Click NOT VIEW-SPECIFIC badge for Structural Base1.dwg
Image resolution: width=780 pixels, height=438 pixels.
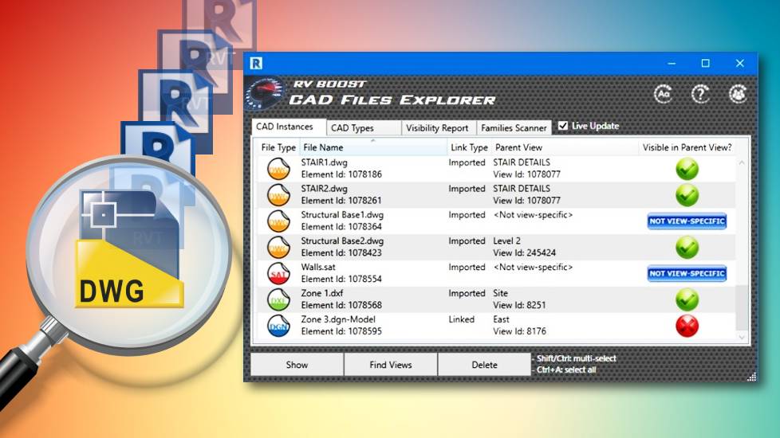[x=687, y=221]
